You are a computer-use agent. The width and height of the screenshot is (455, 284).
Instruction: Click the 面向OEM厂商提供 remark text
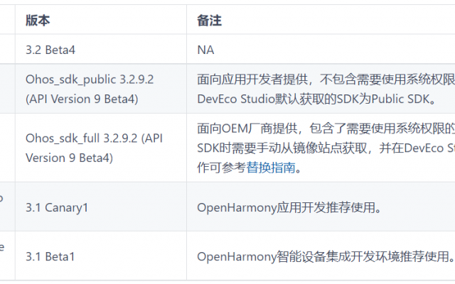click(247, 128)
